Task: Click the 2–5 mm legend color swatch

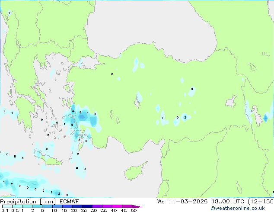Action: tap(37, 206)
